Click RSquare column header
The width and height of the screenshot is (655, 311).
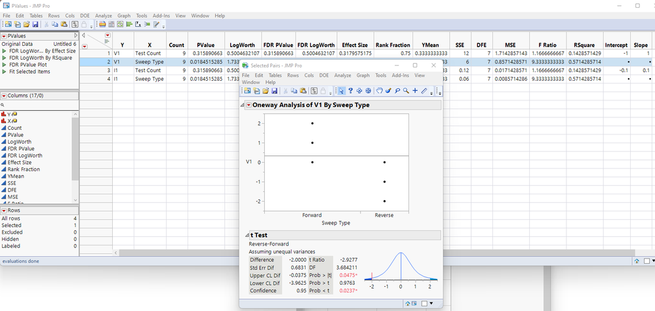pos(586,45)
